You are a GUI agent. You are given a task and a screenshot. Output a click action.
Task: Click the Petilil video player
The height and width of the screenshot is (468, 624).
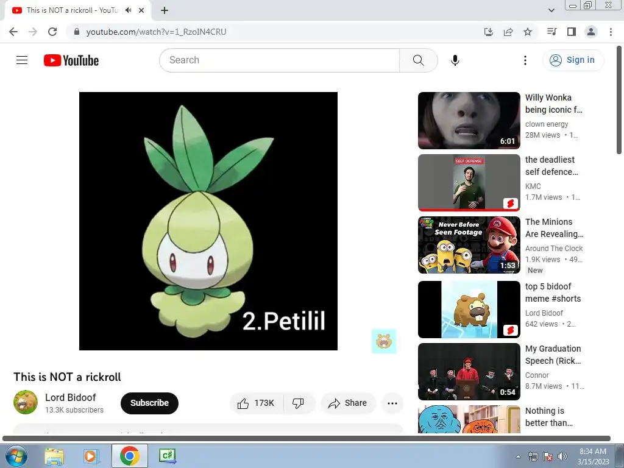(208, 221)
